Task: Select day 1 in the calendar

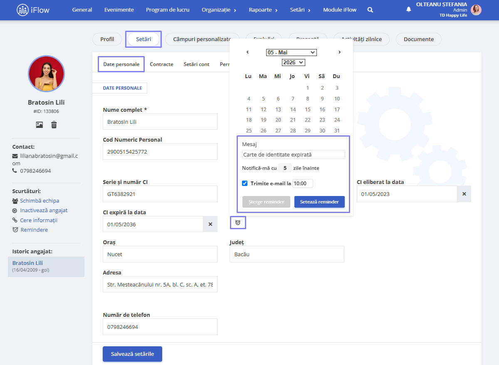Action: (308, 88)
